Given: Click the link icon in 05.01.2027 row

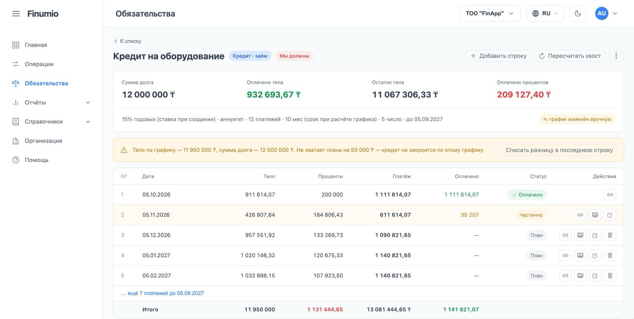Looking at the screenshot, I should (565, 255).
